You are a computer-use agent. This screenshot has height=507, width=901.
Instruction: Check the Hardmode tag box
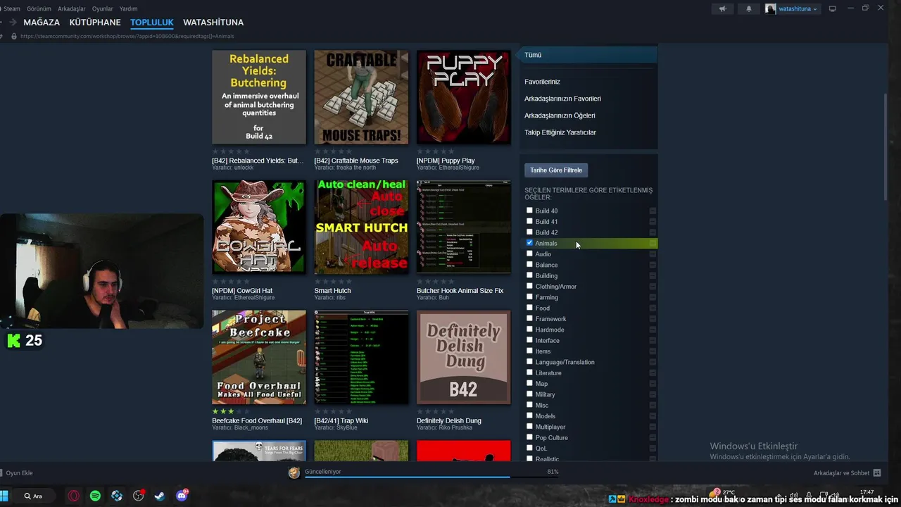click(529, 330)
